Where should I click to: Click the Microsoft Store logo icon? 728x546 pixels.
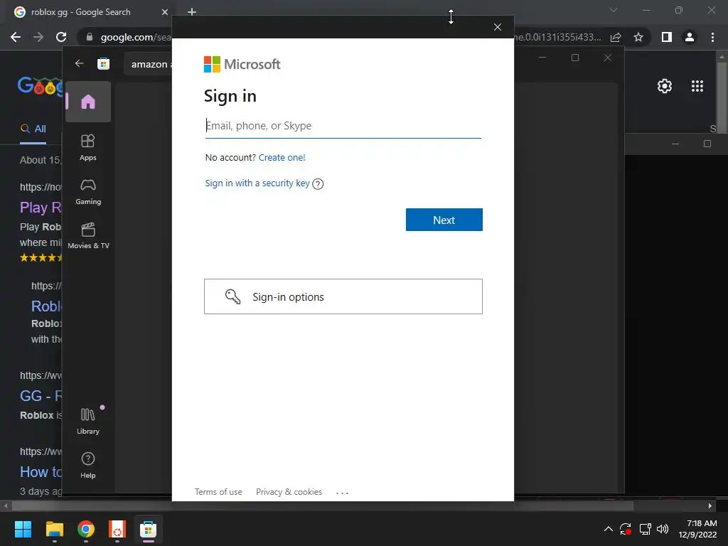[x=103, y=63]
